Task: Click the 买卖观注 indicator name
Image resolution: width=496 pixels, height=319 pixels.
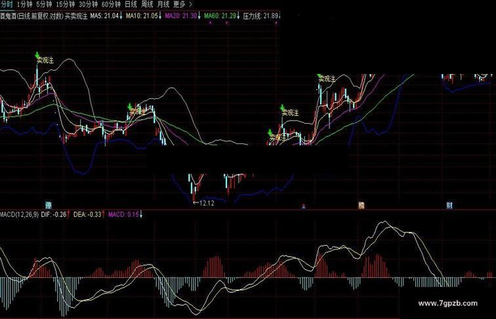Action: pos(76,16)
